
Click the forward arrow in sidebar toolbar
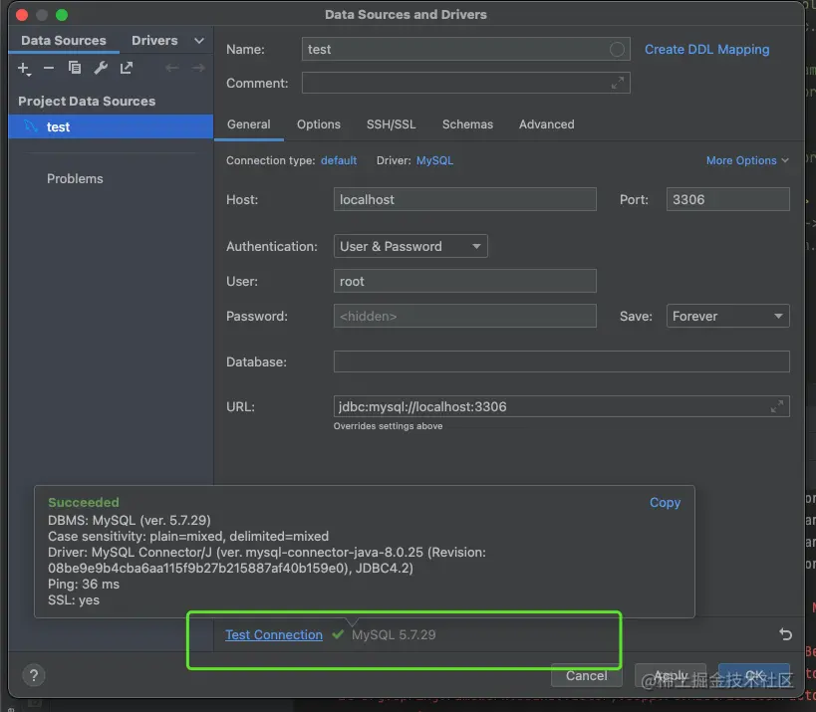tap(197, 68)
